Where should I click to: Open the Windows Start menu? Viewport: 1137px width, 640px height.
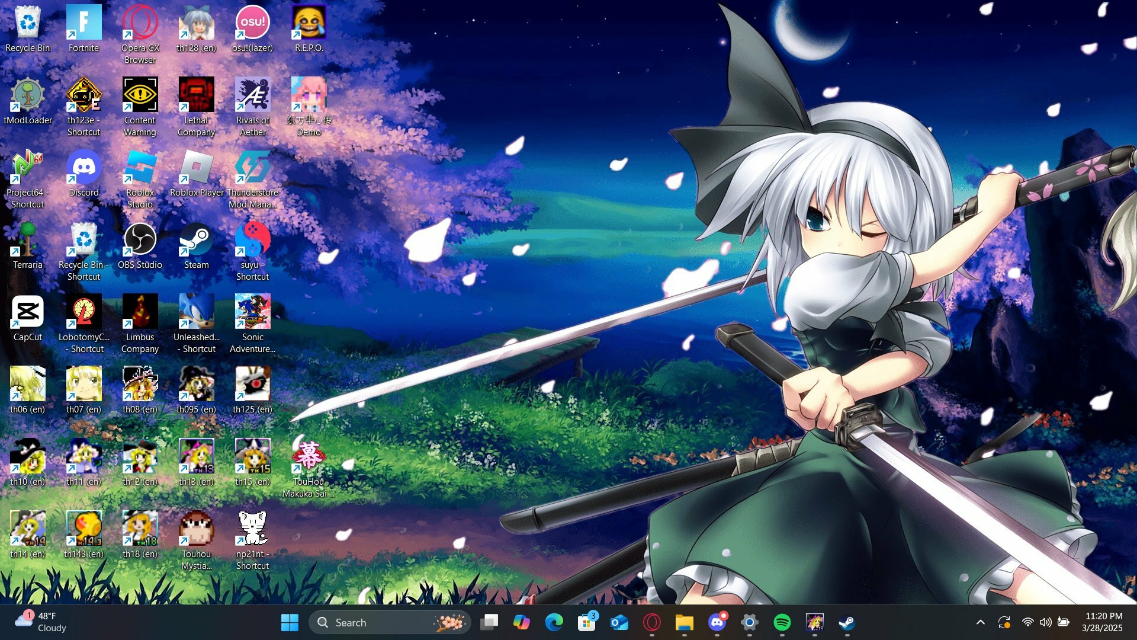(x=290, y=622)
